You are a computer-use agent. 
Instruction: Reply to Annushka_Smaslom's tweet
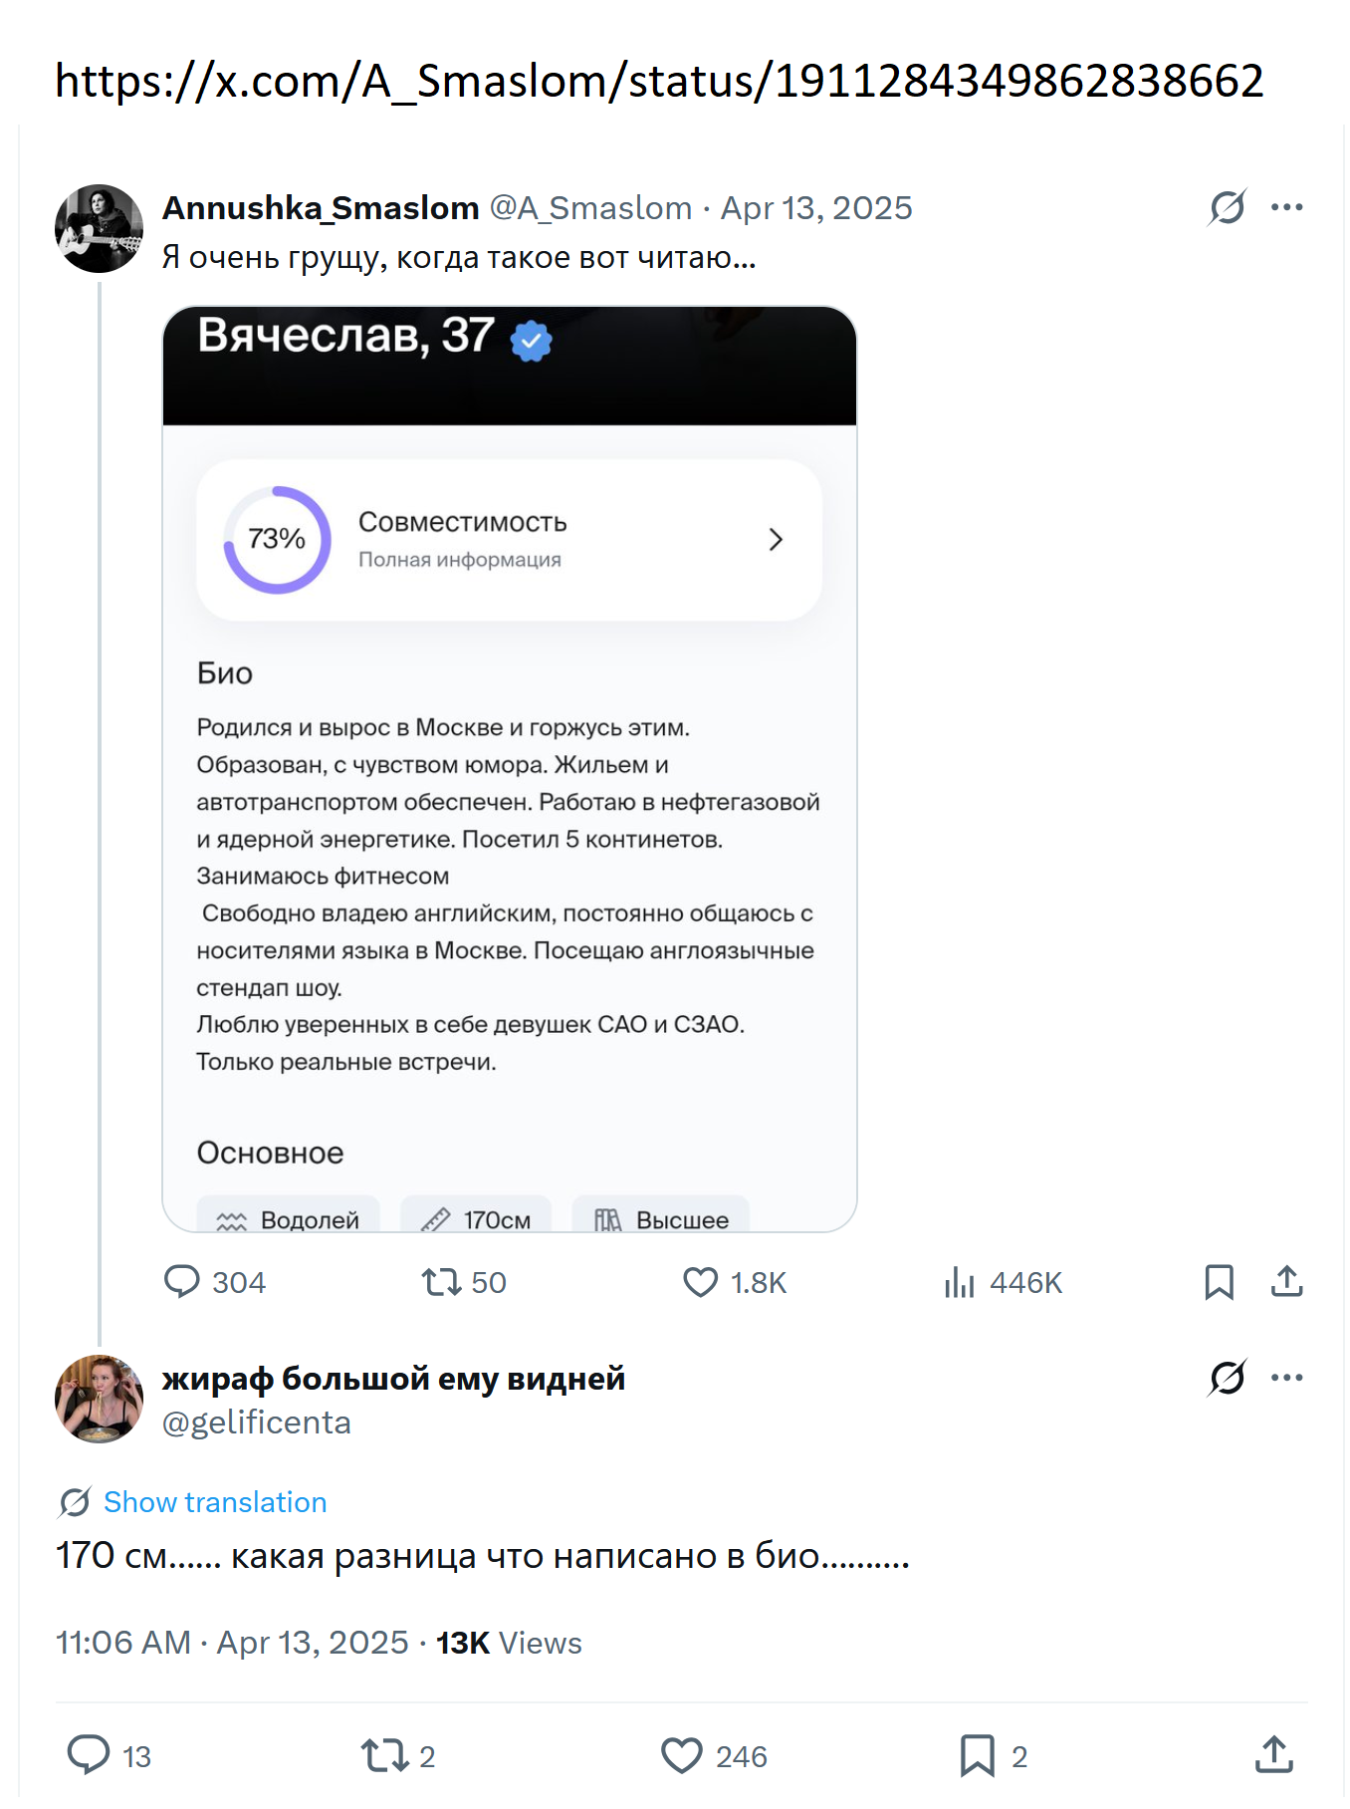point(182,1282)
